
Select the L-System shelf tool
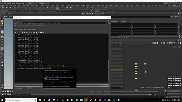(x=63, y=8)
